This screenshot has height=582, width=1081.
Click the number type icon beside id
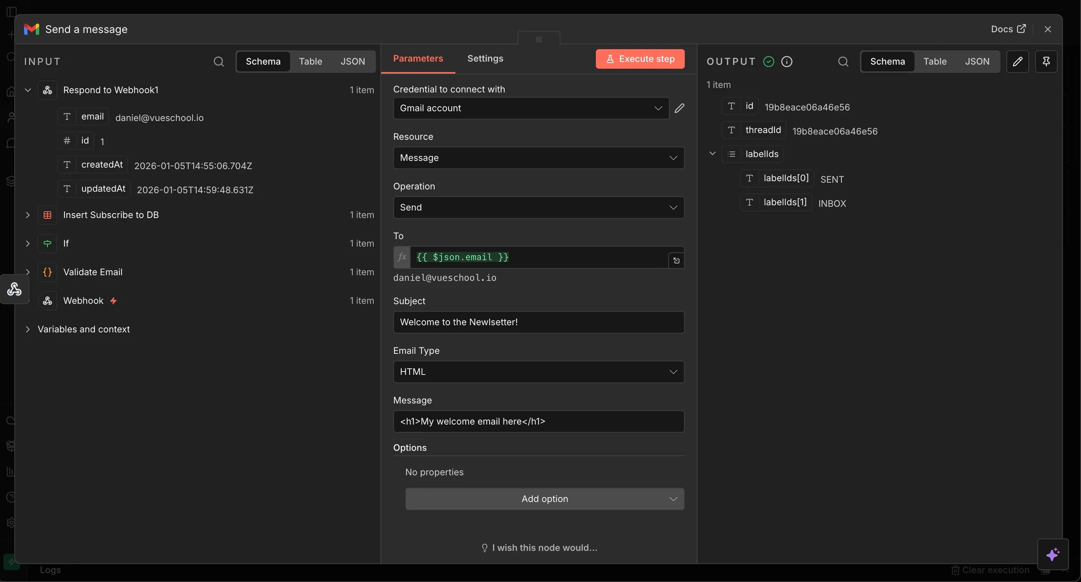(x=67, y=141)
